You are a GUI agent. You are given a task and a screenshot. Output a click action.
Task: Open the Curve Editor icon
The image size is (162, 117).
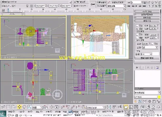[131, 107]
